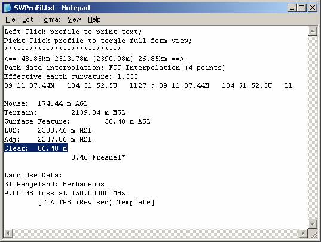Click the highlighted 'Clear: 86.40 m' line
Viewport: 321px width, 242px height.
click(36, 148)
